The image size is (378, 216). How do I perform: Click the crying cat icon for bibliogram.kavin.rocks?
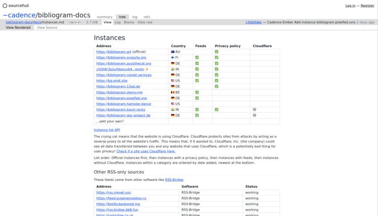pos(254,109)
